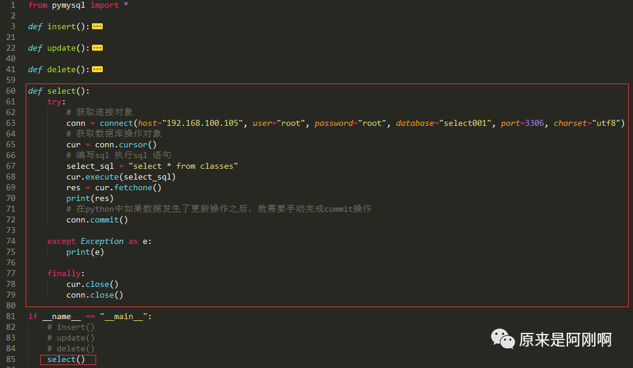The height and width of the screenshot is (368, 633).
Task: Click the 'print(e)' statement
Action: [85, 252]
